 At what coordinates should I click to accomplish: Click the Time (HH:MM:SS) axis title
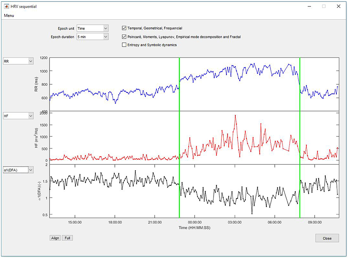tap(194, 227)
